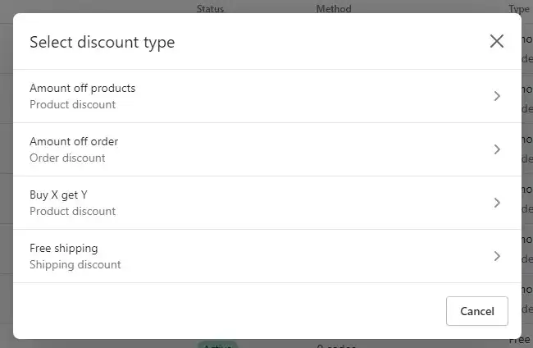Click the chevron beside Amount off products
The image size is (533, 348).
tap(497, 96)
